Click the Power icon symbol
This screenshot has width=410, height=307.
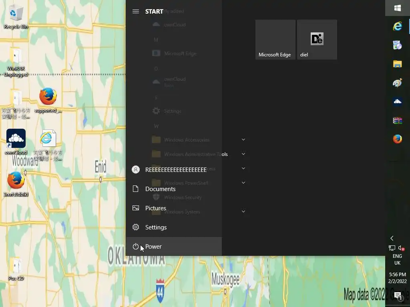pos(135,246)
